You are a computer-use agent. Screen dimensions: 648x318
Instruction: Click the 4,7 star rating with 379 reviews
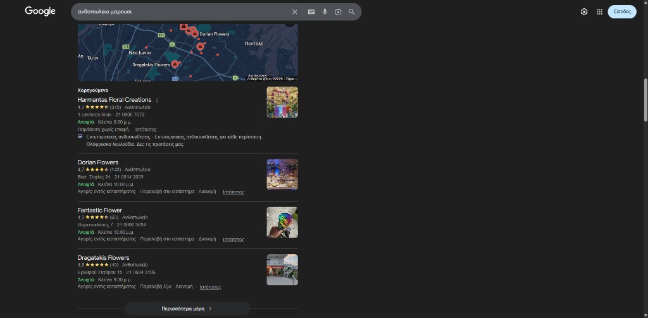(x=99, y=107)
